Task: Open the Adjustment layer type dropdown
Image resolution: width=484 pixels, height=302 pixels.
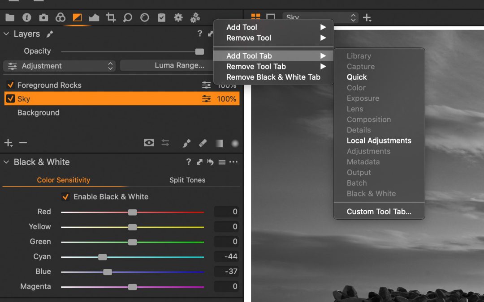Action: pos(59,66)
